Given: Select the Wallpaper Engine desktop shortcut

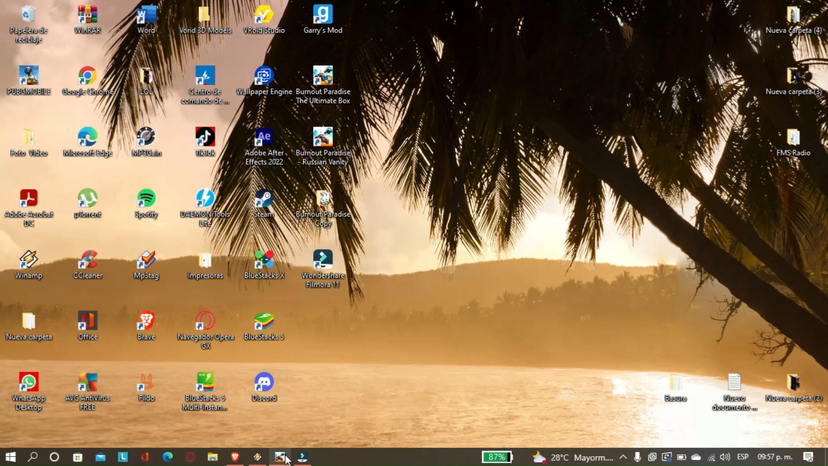Looking at the screenshot, I should tap(264, 81).
